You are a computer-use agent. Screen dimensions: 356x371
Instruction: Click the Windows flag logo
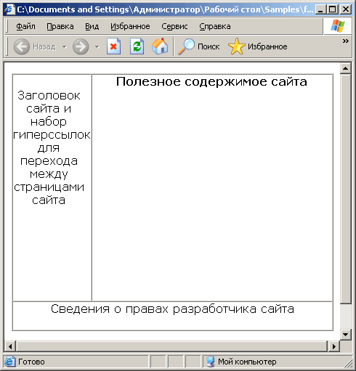tap(338, 26)
